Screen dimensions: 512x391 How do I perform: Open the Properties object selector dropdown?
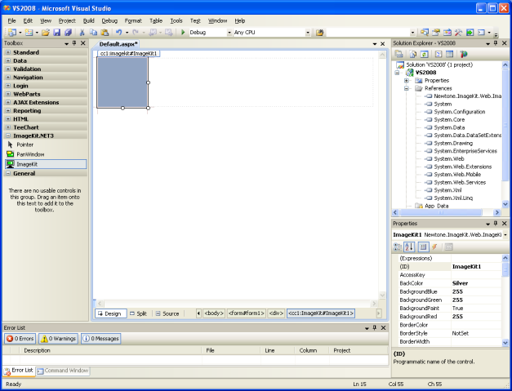[505, 234]
